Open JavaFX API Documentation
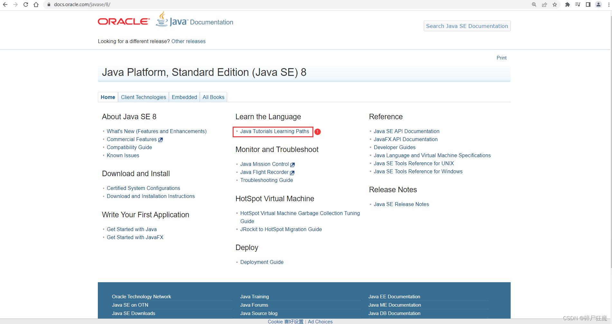This screenshot has width=612, height=324. 406,139
